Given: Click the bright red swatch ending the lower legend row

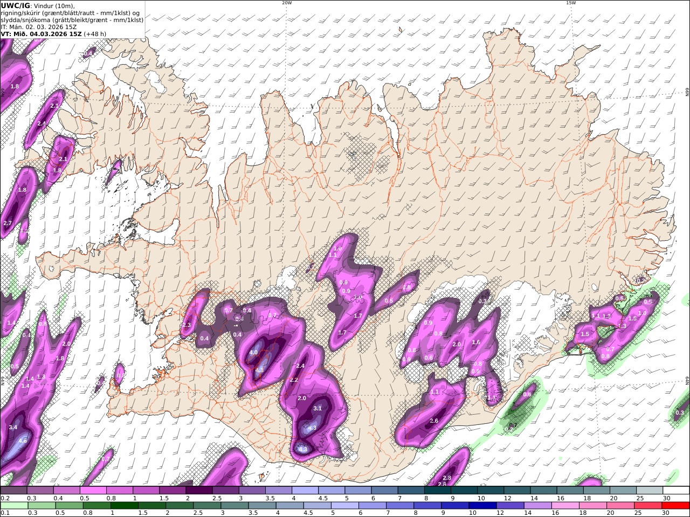Looking at the screenshot, I should coord(675,506).
